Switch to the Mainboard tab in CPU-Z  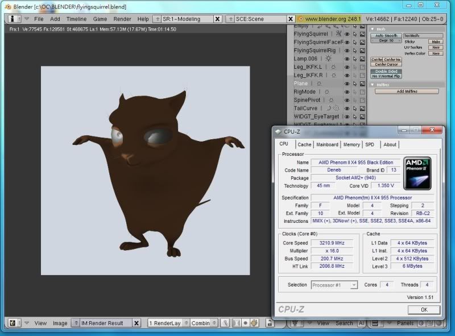point(328,144)
